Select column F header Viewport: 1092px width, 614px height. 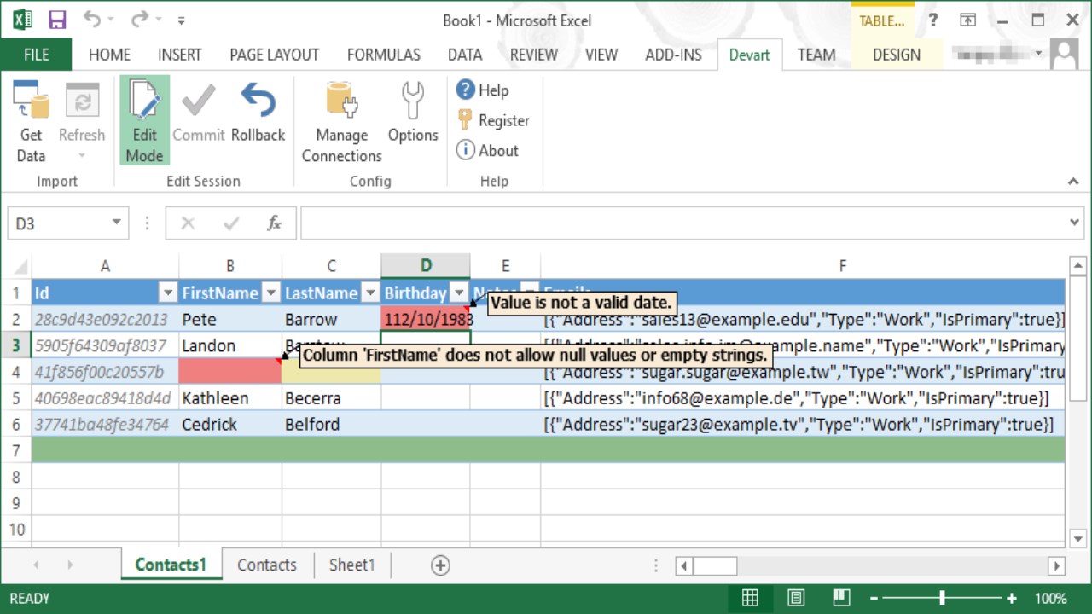coord(842,266)
